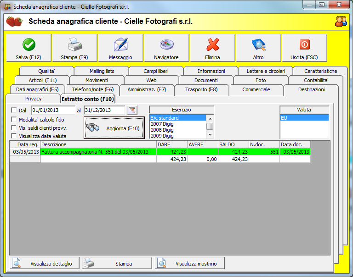353x277 pixels.
Task: Select E/c standard in Esercizio list
Action: (x=177, y=118)
